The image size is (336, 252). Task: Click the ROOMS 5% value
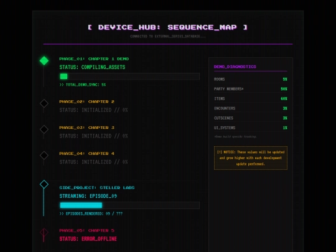click(285, 79)
